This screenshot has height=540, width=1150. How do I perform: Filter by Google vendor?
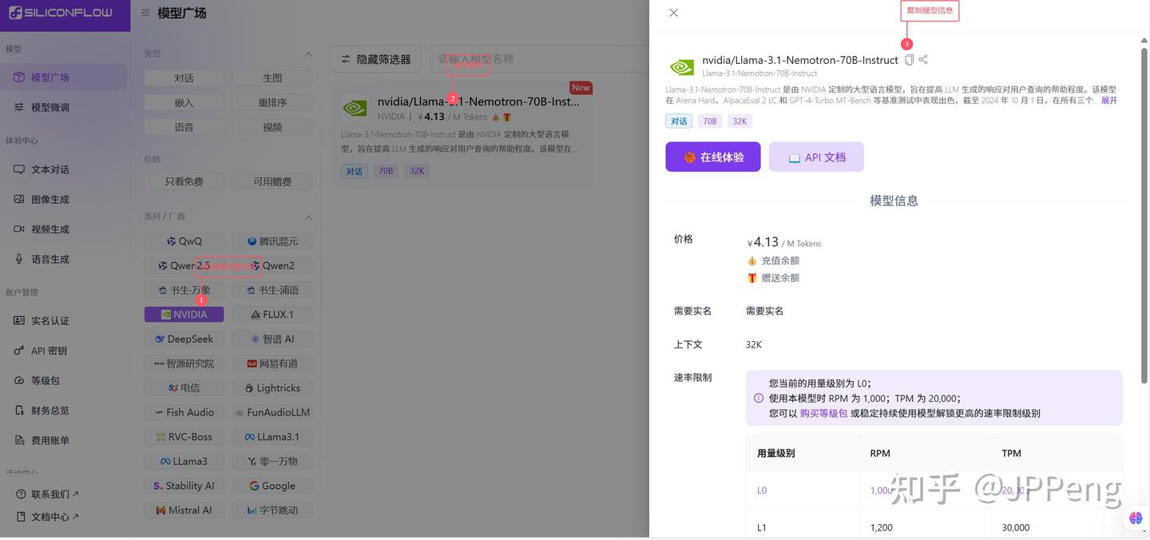(272, 486)
